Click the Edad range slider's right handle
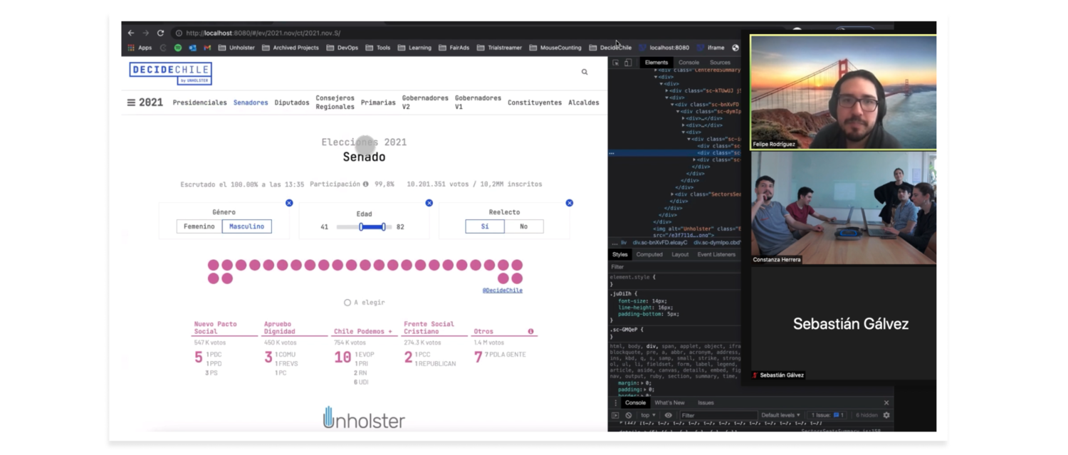The image size is (1068, 455). tap(384, 227)
